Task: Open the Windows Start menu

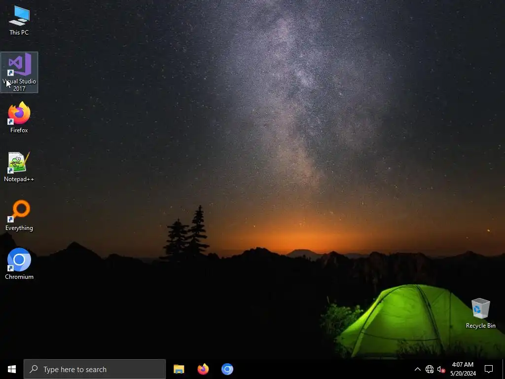Action: pyautogui.click(x=12, y=369)
